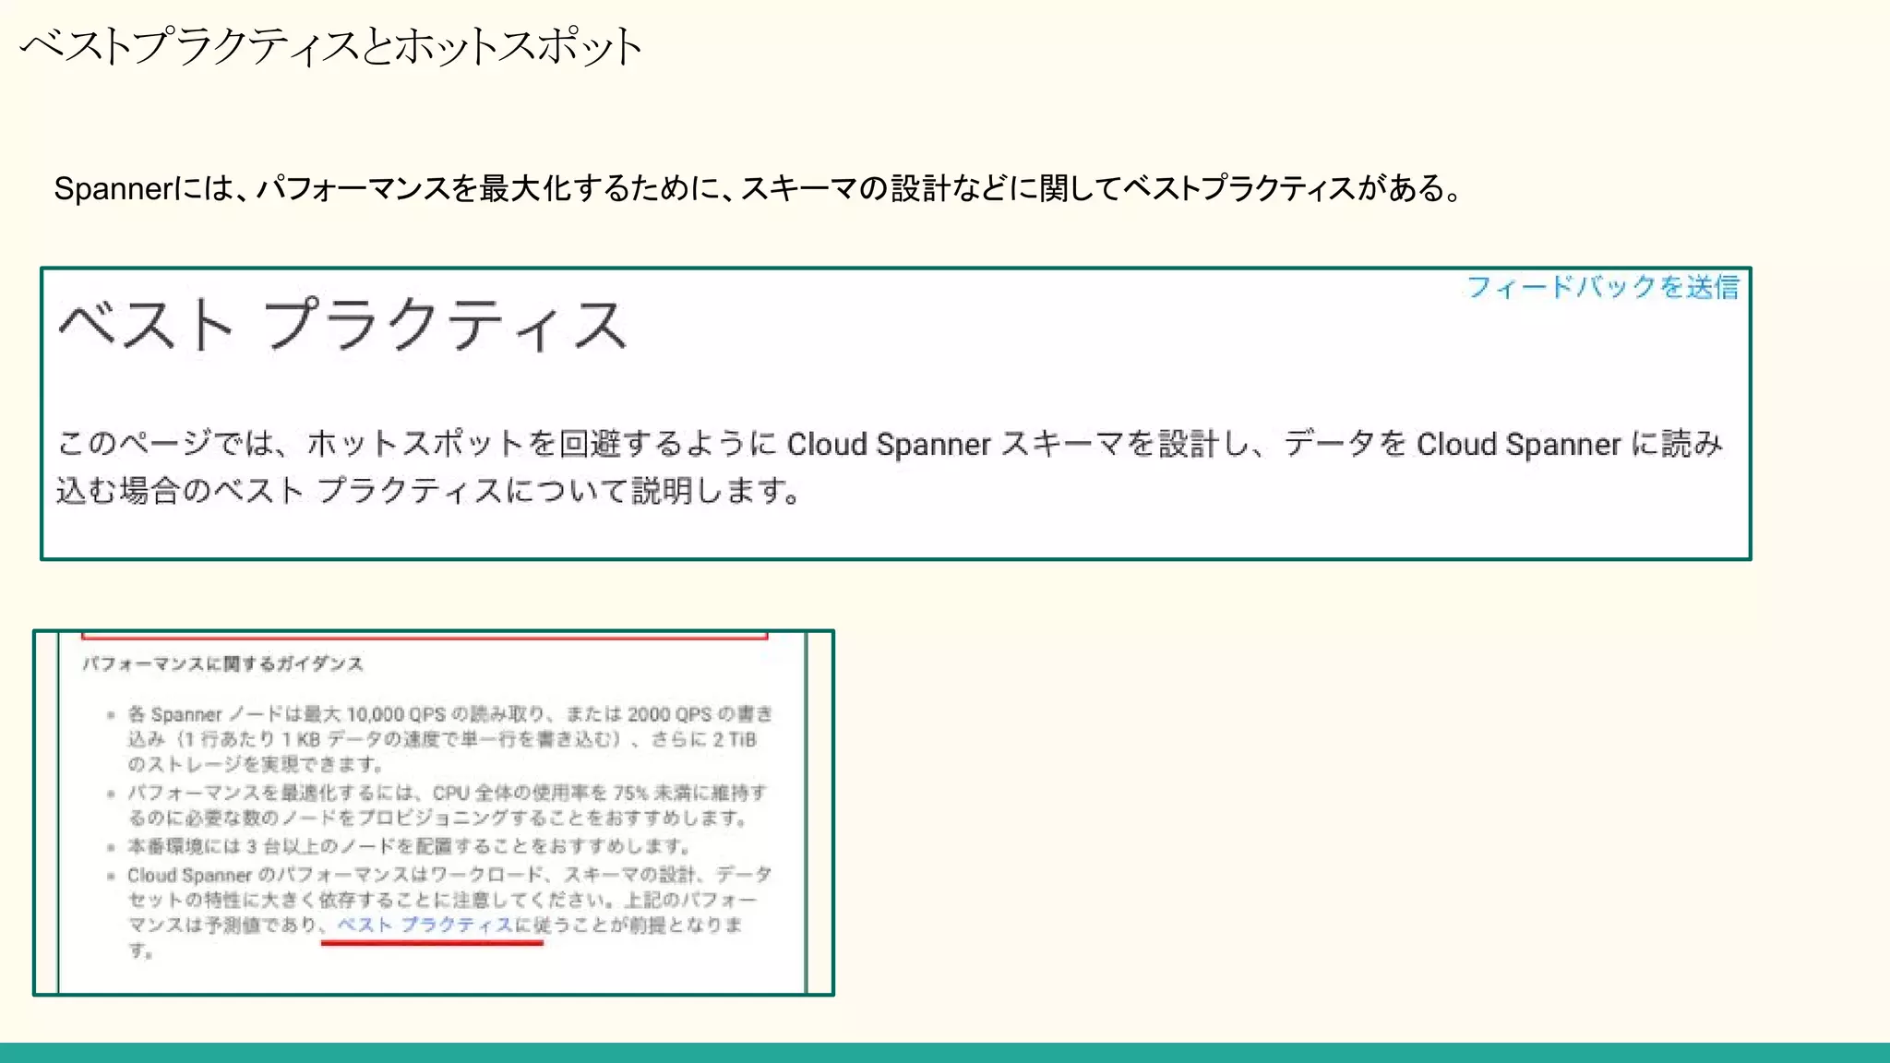This screenshot has height=1063, width=1890.
Task: Click the bullet beginning Cloud Spanner のパフォーマンス
Action: 449,912
